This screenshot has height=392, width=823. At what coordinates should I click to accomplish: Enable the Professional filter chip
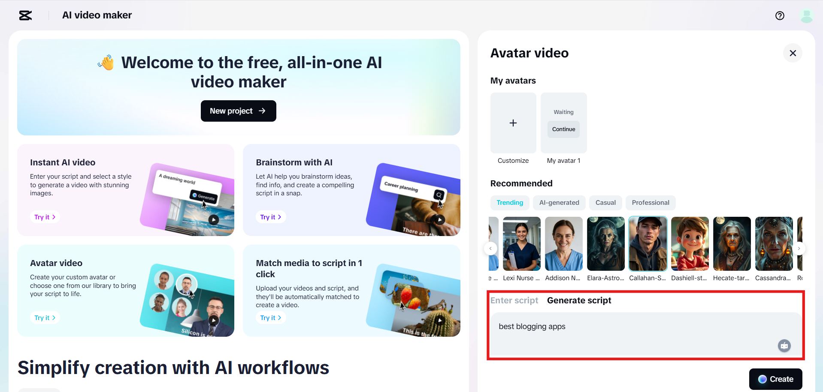[650, 203]
